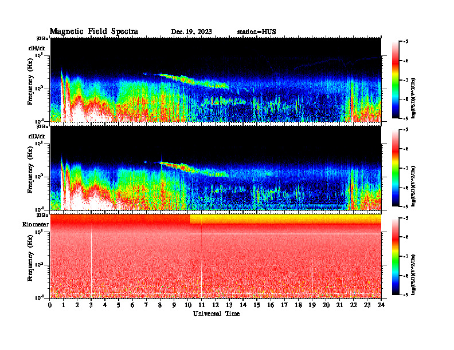Click hour 1 on the time axis
This screenshot has width=454, height=350.
[64, 305]
